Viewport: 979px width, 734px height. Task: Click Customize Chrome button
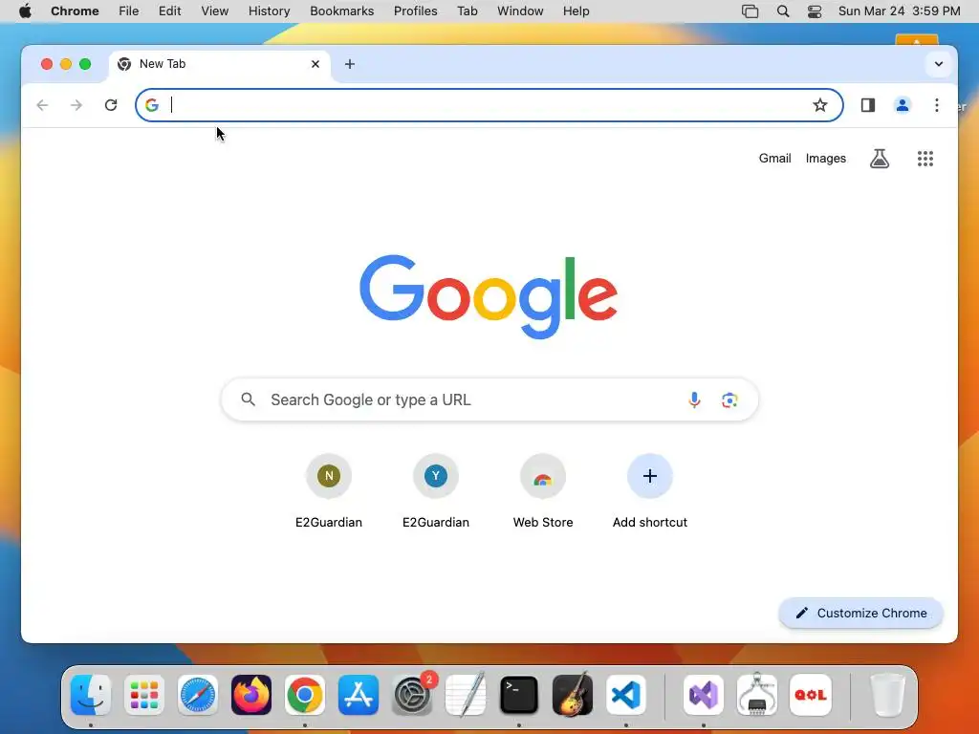click(861, 613)
